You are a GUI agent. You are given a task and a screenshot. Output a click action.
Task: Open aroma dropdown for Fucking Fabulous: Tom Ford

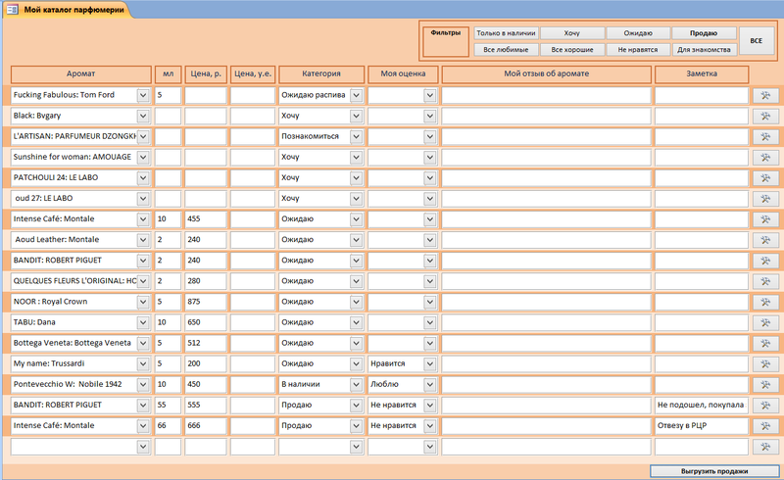[143, 95]
